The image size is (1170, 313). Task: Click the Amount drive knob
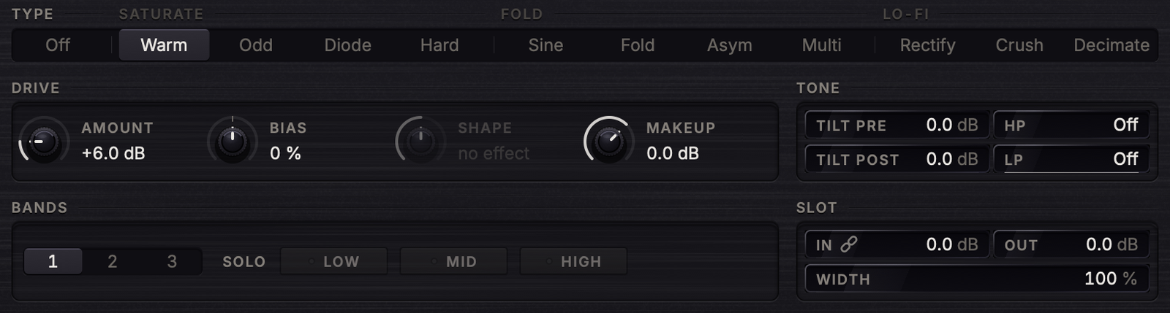click(x=44, y=140)
